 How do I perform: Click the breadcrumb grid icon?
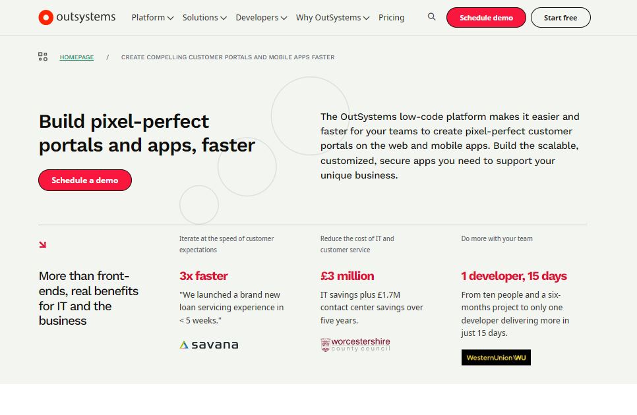click(x=43, y=57)
